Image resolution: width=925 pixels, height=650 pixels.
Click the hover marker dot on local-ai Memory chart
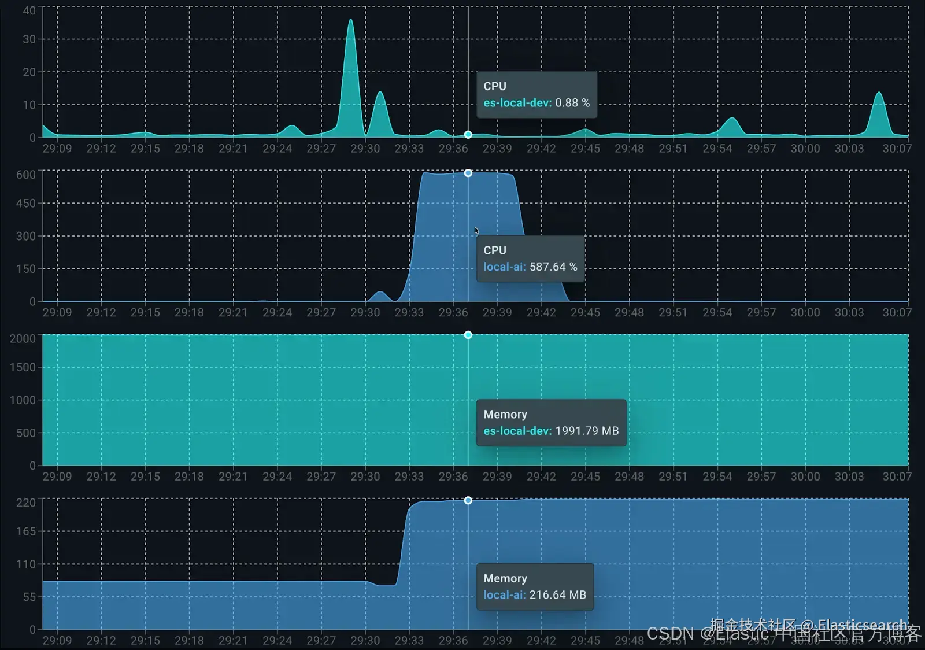click(x=468, y=500)
